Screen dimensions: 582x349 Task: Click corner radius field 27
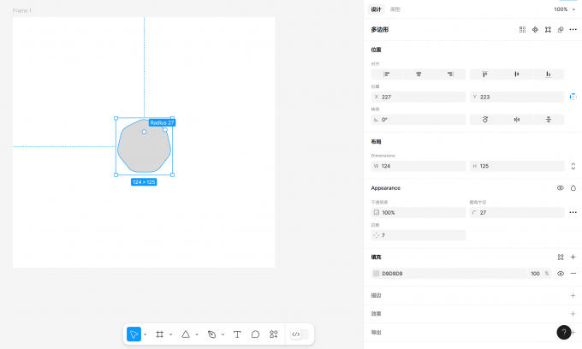(517, 212)
